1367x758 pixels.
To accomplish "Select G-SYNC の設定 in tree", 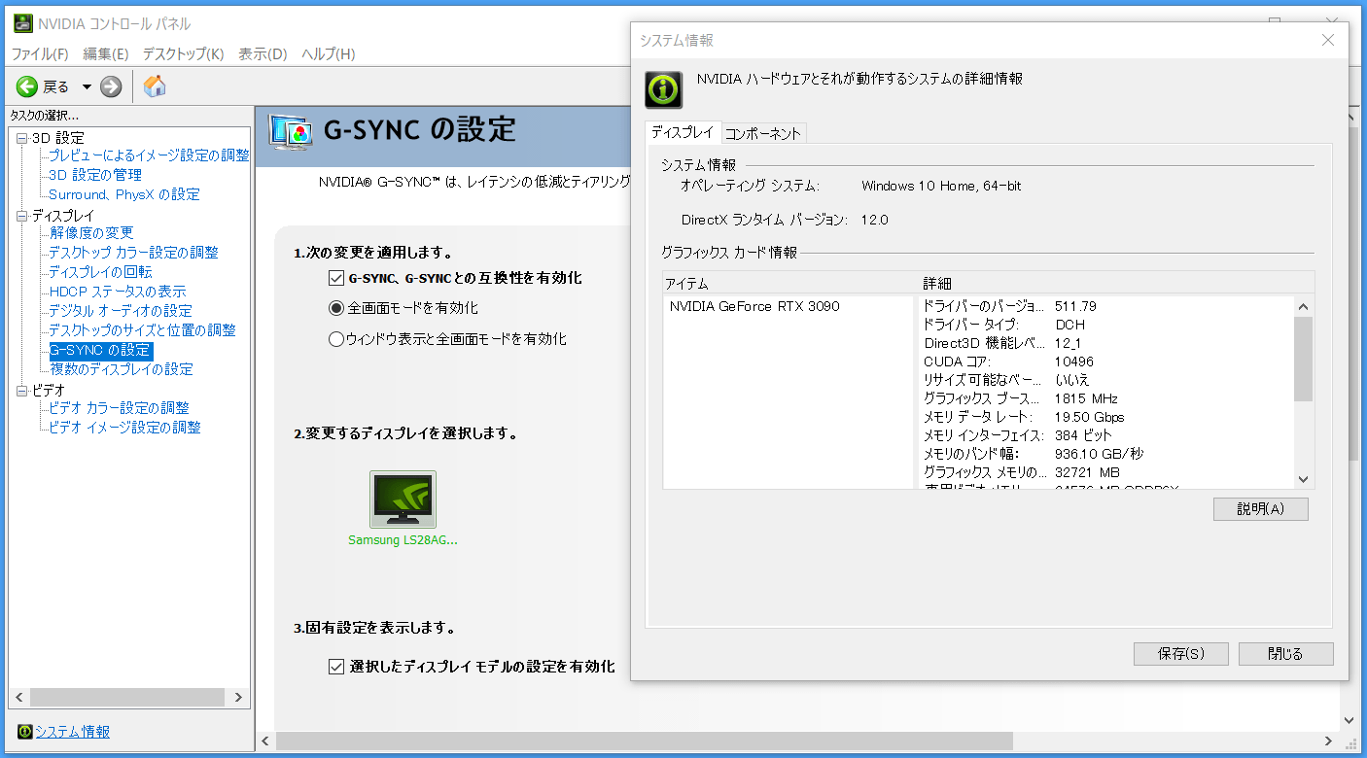I will [x=100, y=350].
